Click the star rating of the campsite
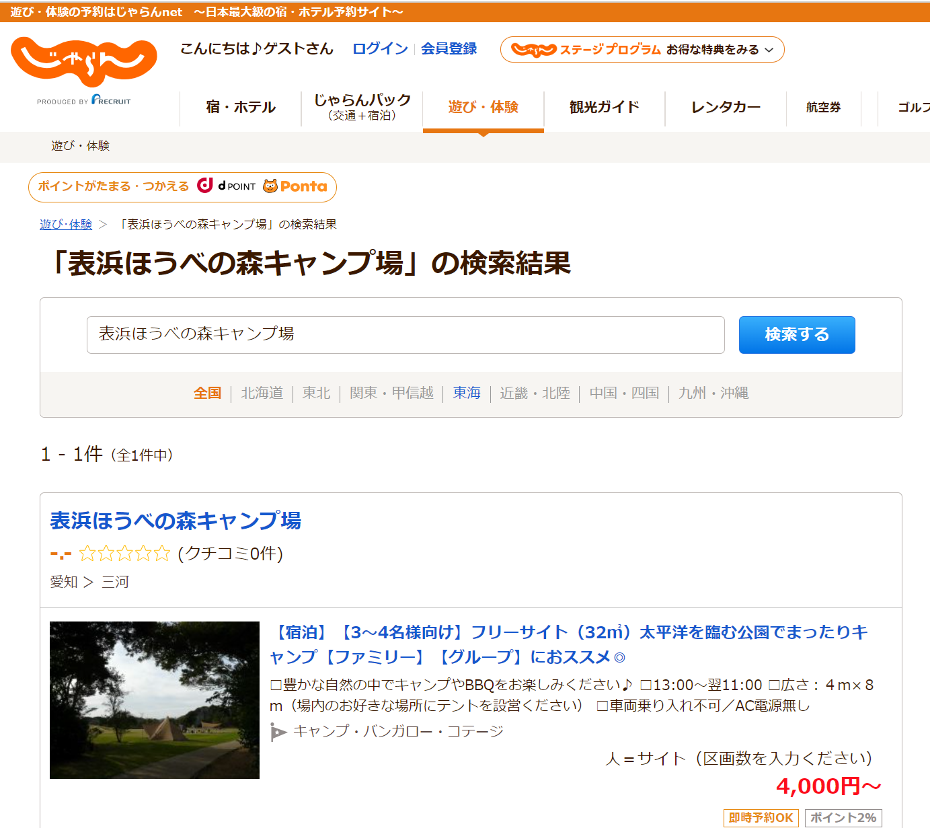Screen dimensions: 930x828 (x=124, y=554)
